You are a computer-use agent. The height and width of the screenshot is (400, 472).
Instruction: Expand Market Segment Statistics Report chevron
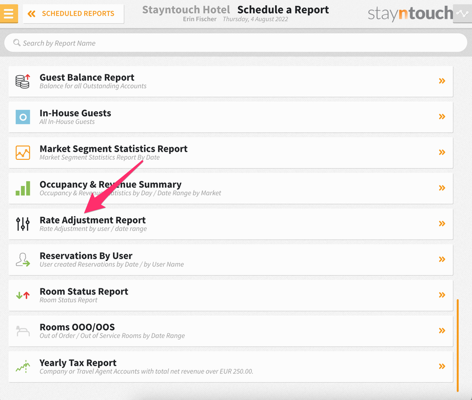[442, 152]
